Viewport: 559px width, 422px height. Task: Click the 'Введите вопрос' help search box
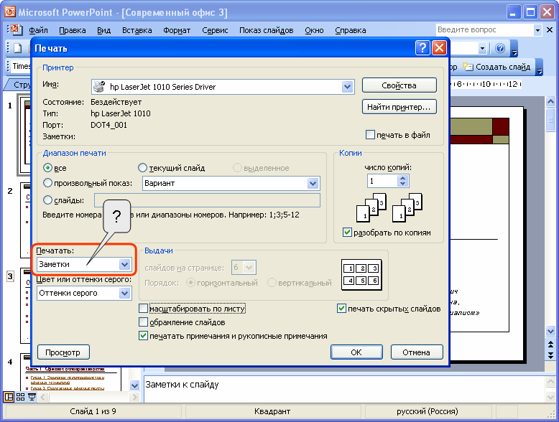pos(485,30)
